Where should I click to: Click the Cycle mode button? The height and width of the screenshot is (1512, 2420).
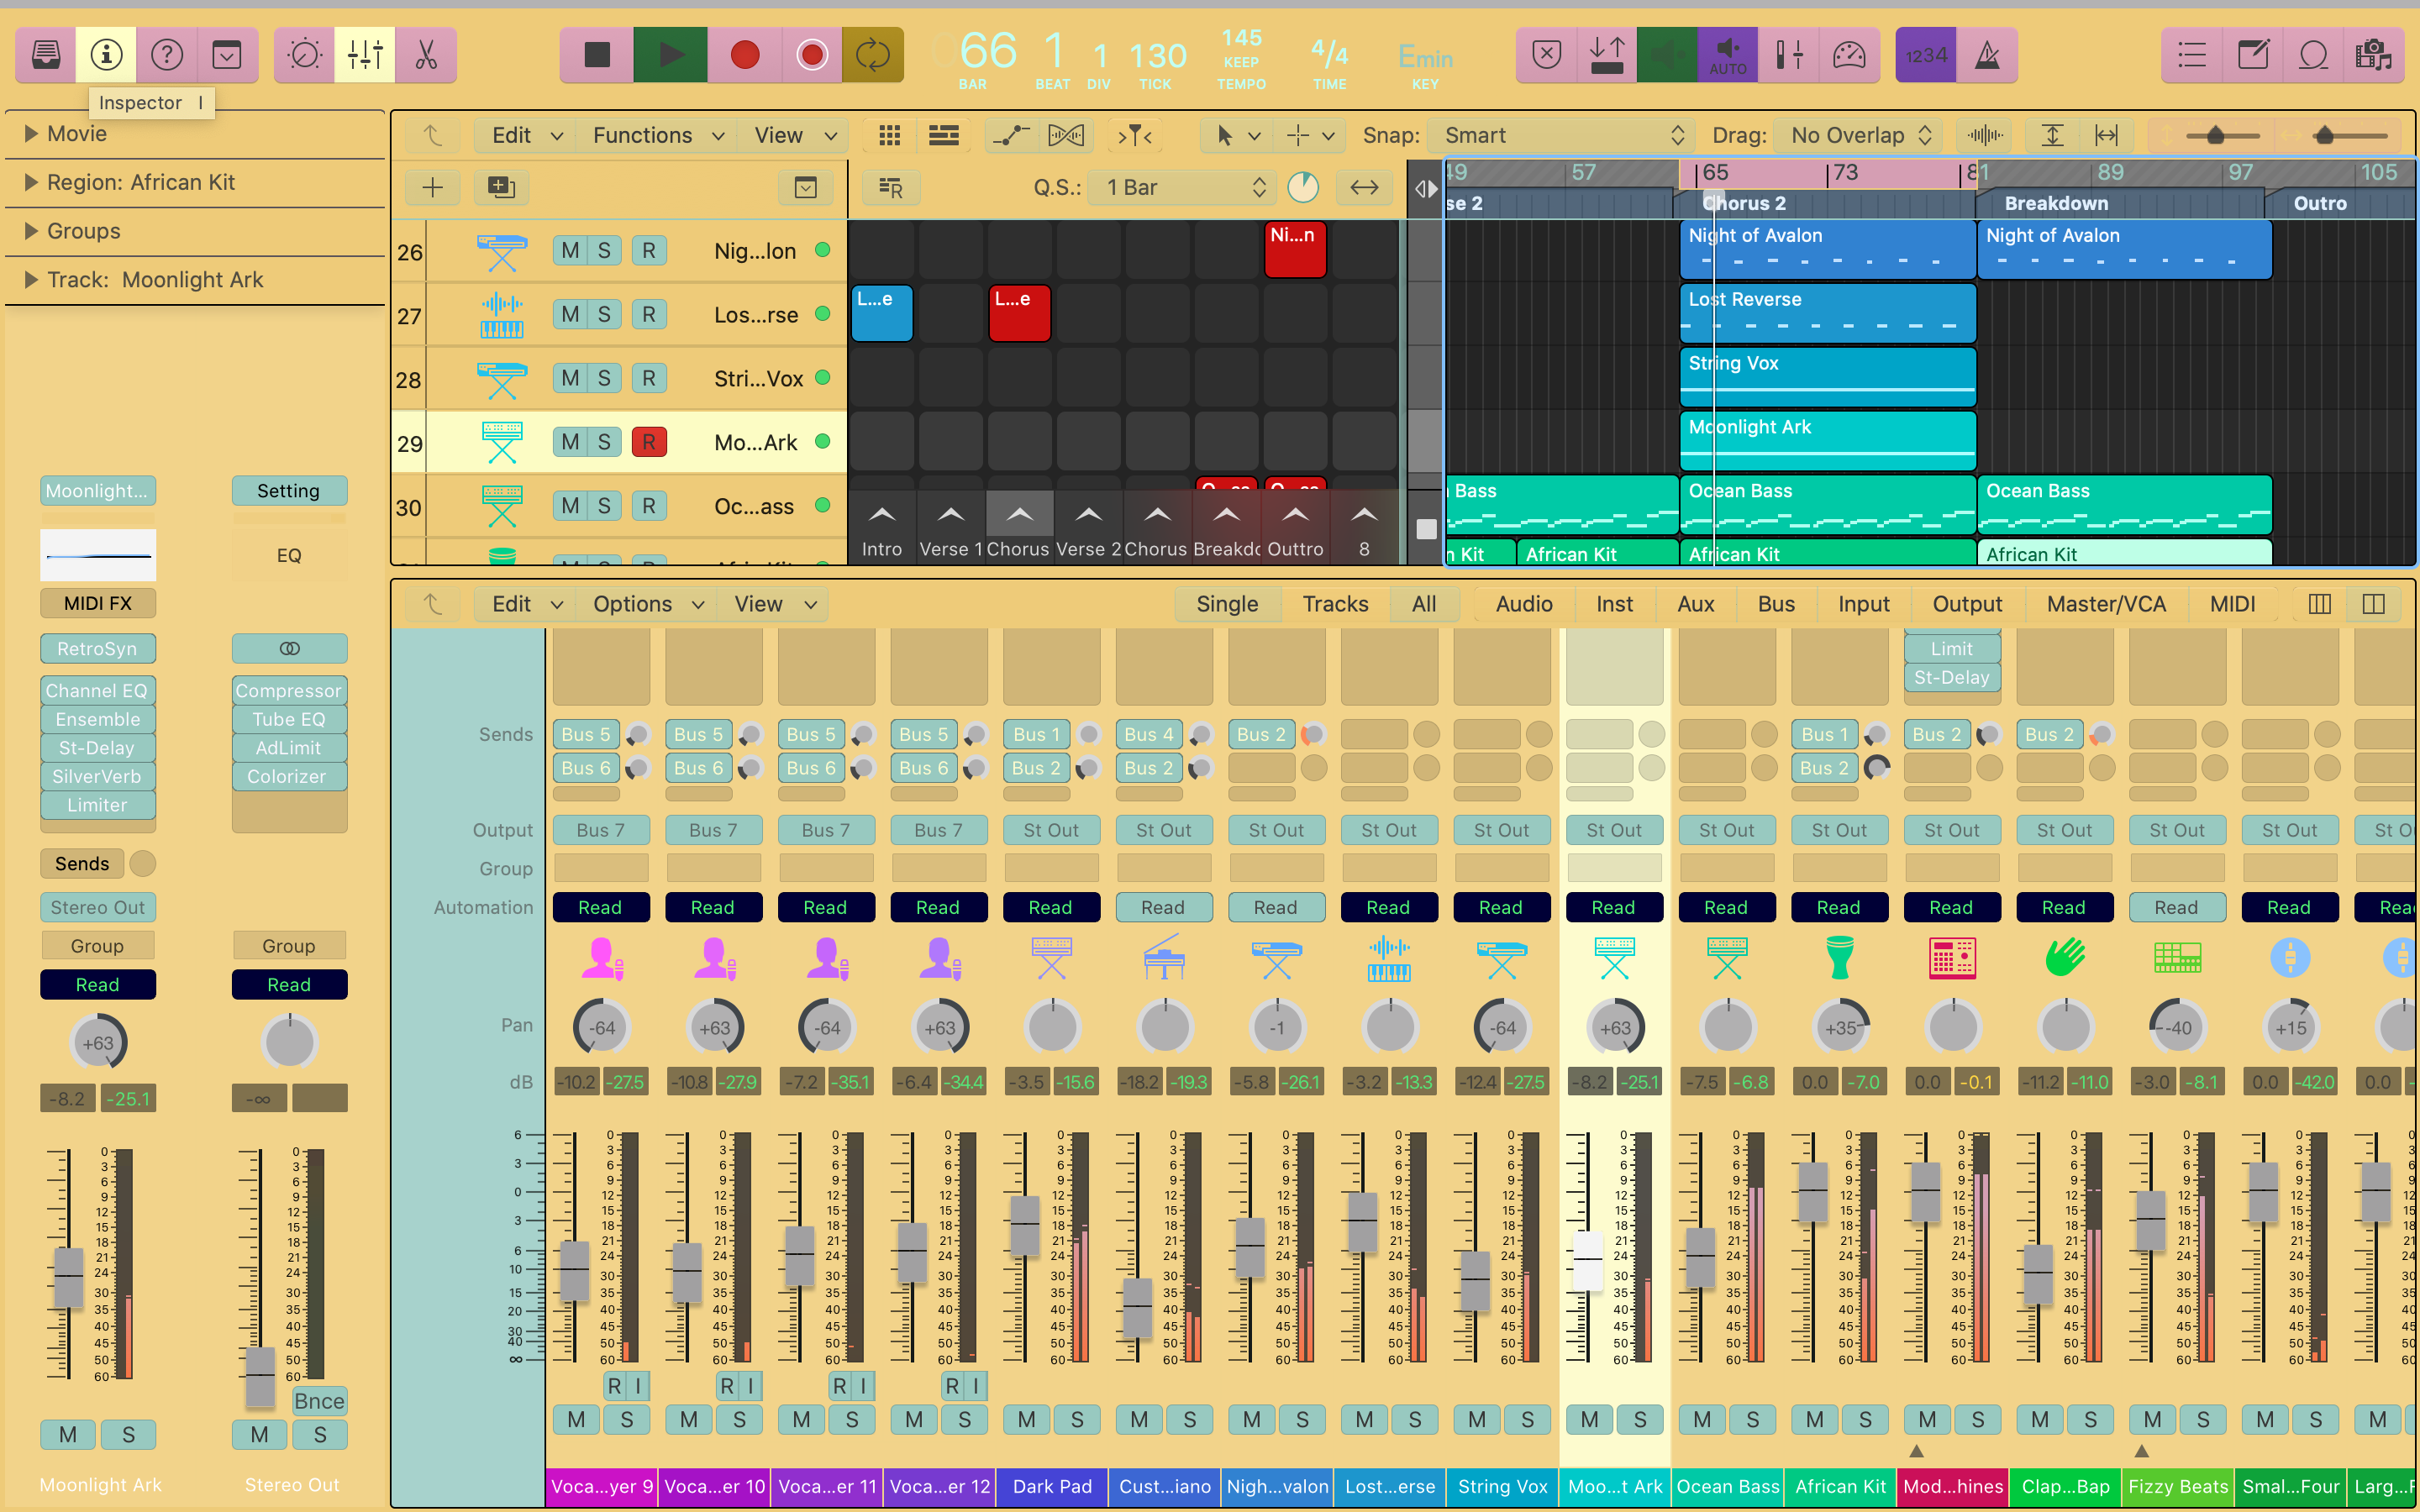[x=872, y=55]
